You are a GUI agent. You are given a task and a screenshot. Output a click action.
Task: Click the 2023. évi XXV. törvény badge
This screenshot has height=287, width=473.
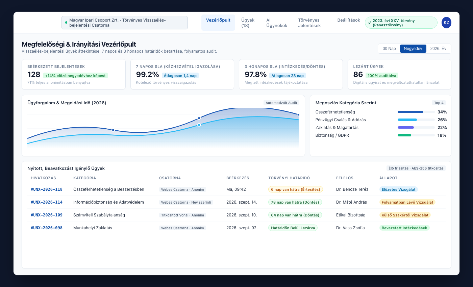coord(401,23)
